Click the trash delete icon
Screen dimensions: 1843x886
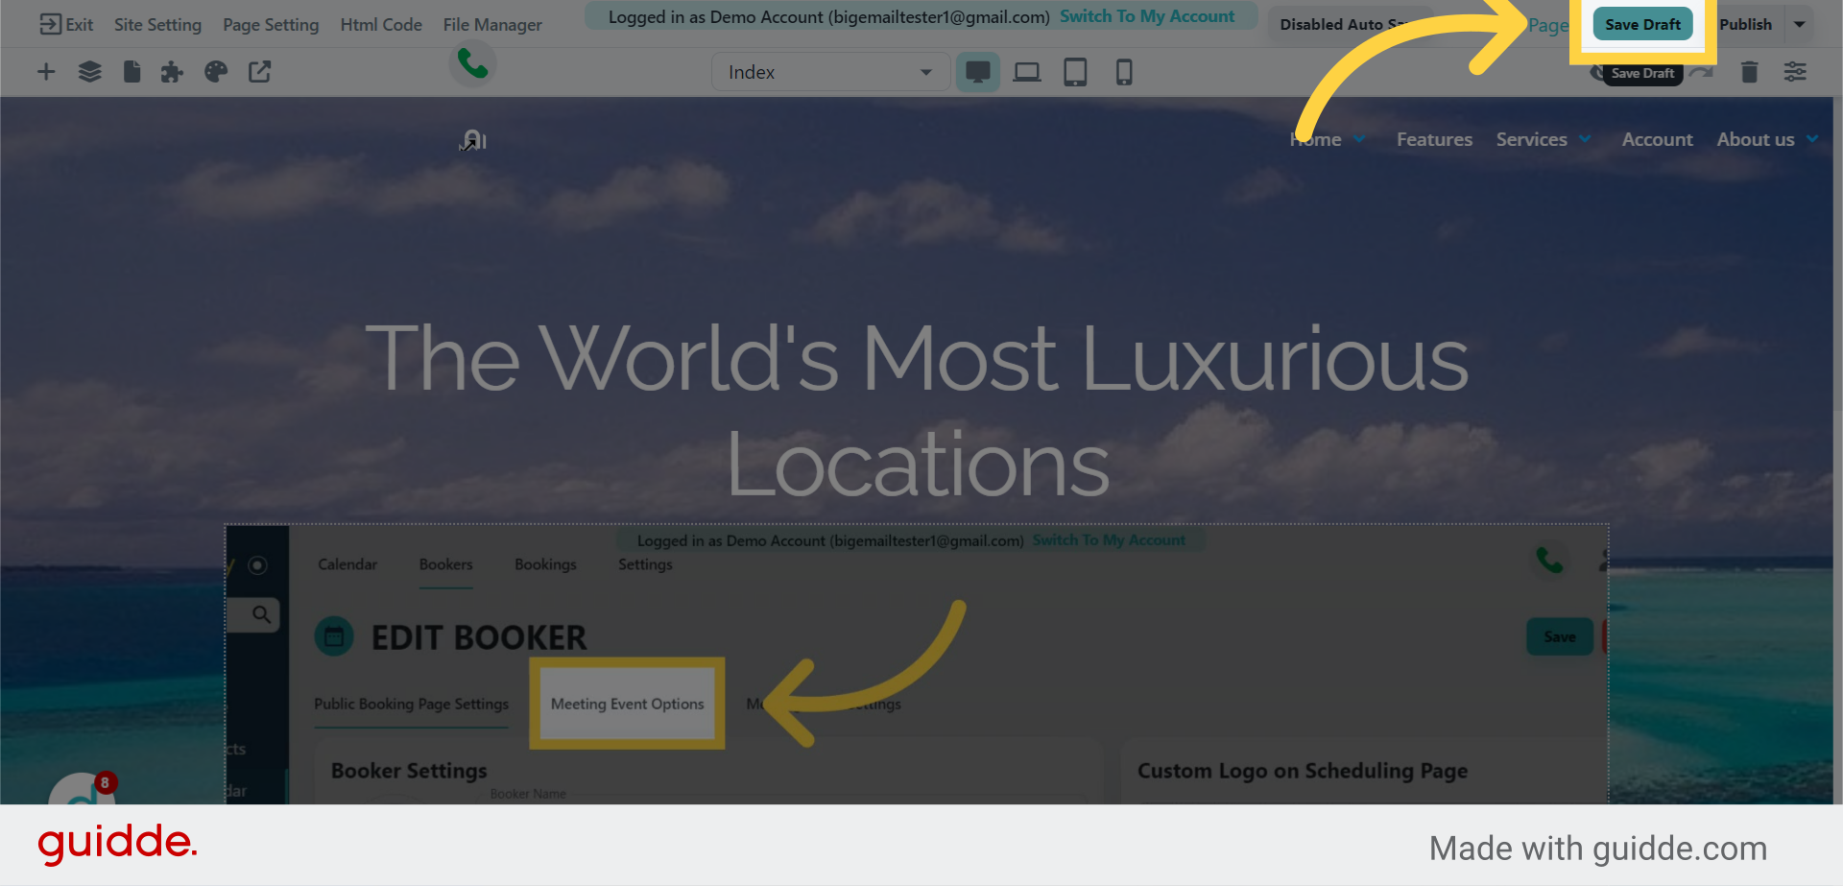1749,72
